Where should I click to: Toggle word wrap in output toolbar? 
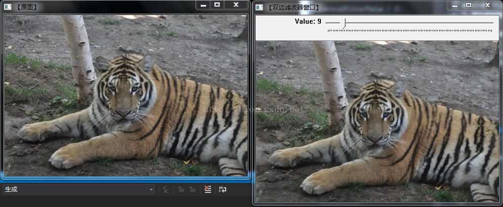tap(223, 189)
